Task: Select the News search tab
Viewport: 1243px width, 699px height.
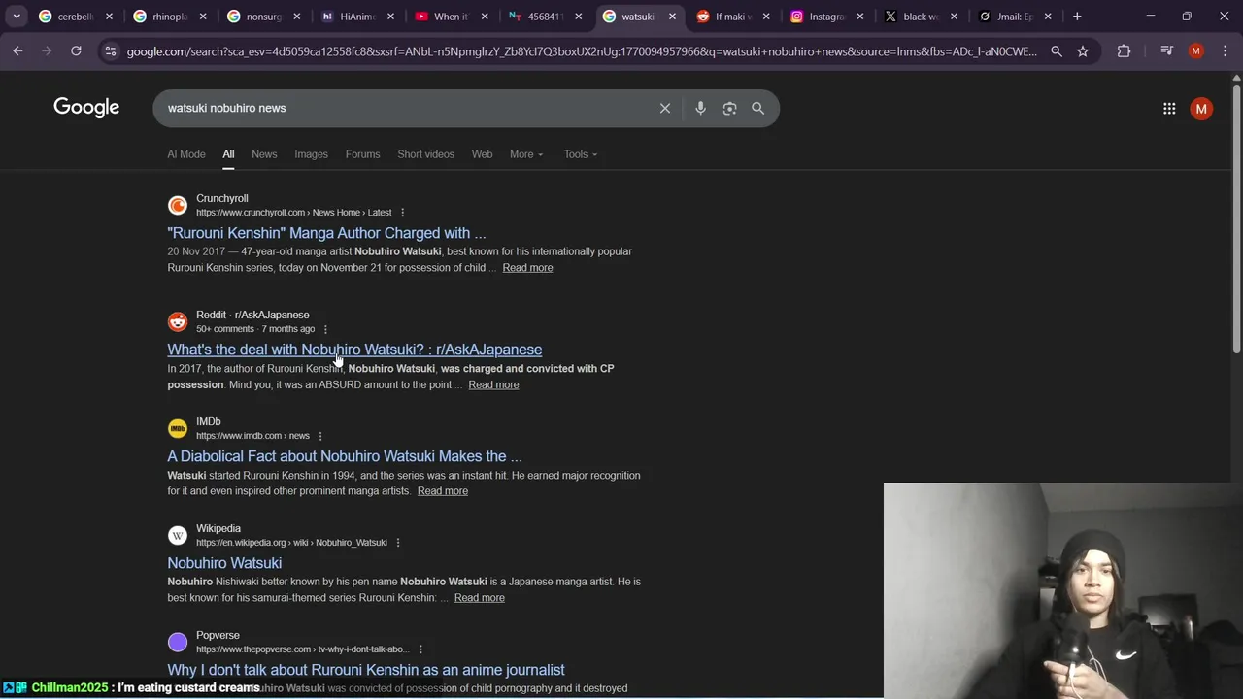Action: 264,154
